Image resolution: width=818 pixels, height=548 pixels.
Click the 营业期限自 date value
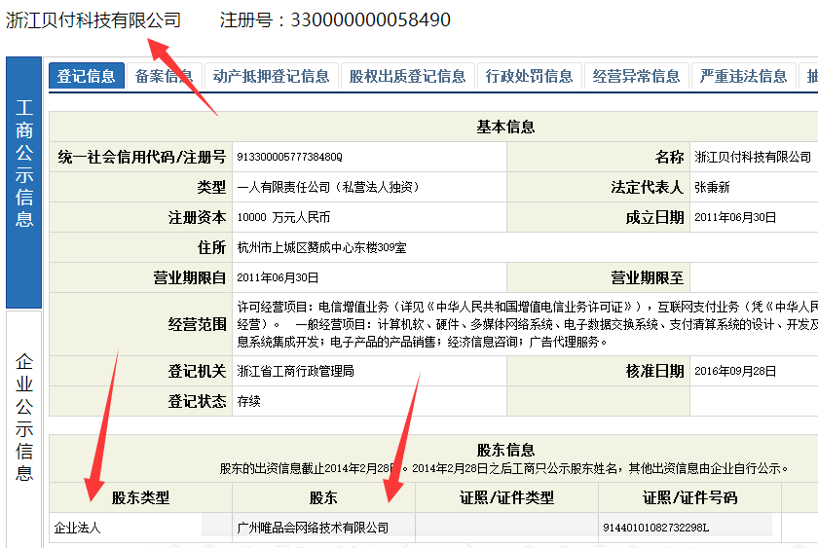(278, 278)
